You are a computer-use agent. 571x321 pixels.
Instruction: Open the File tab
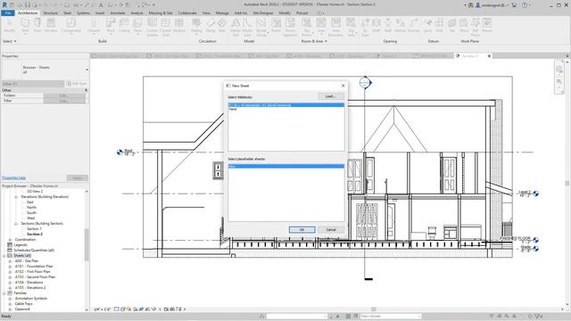[x=8, y=12]
